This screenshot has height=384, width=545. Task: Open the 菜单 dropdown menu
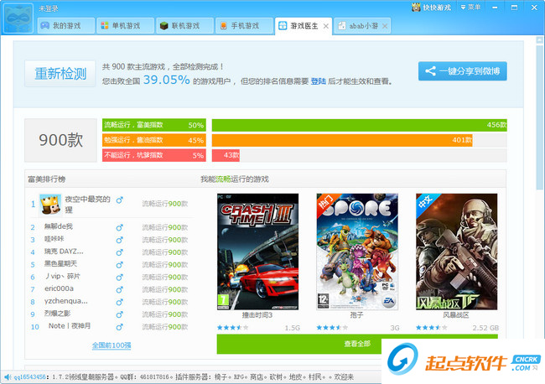470,7
